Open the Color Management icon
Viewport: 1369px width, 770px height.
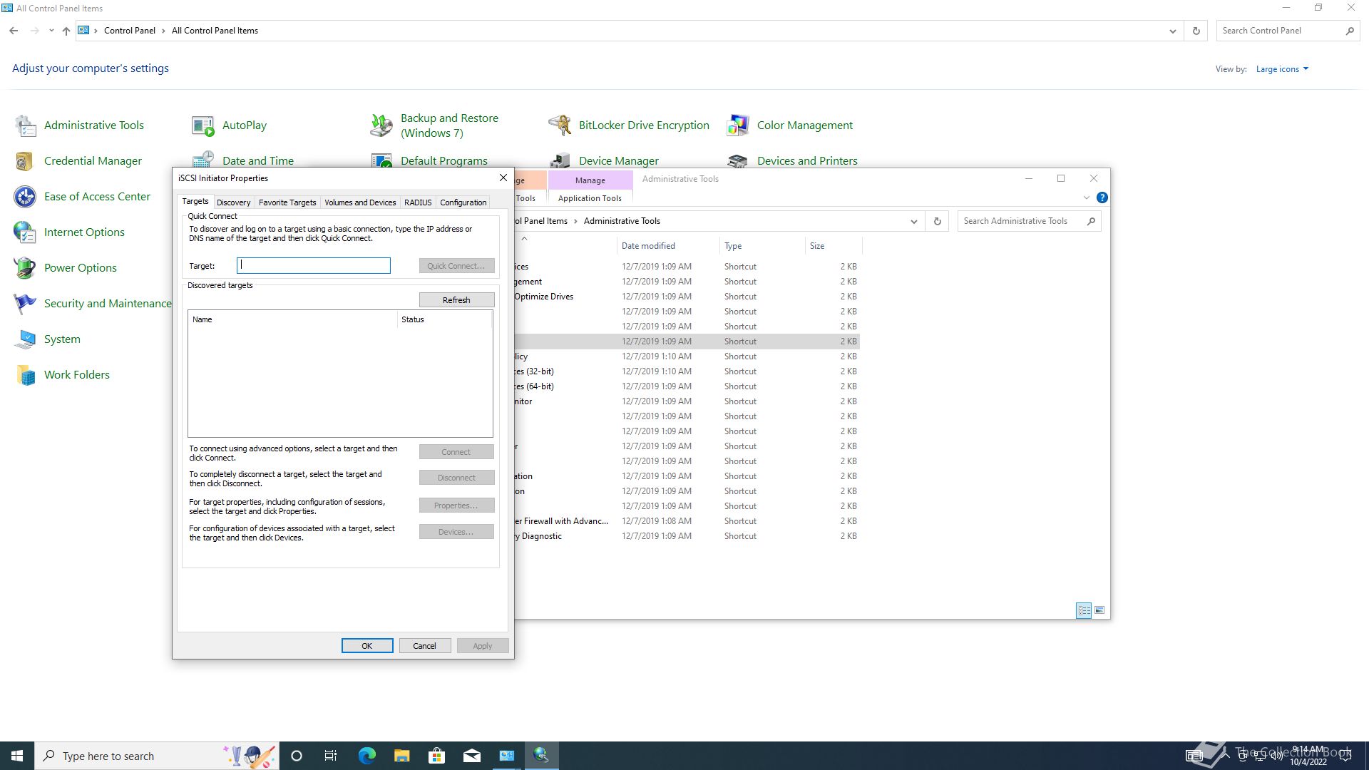(738, 125)
